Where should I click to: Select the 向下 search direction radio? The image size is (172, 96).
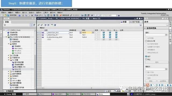tap(146, 56)
